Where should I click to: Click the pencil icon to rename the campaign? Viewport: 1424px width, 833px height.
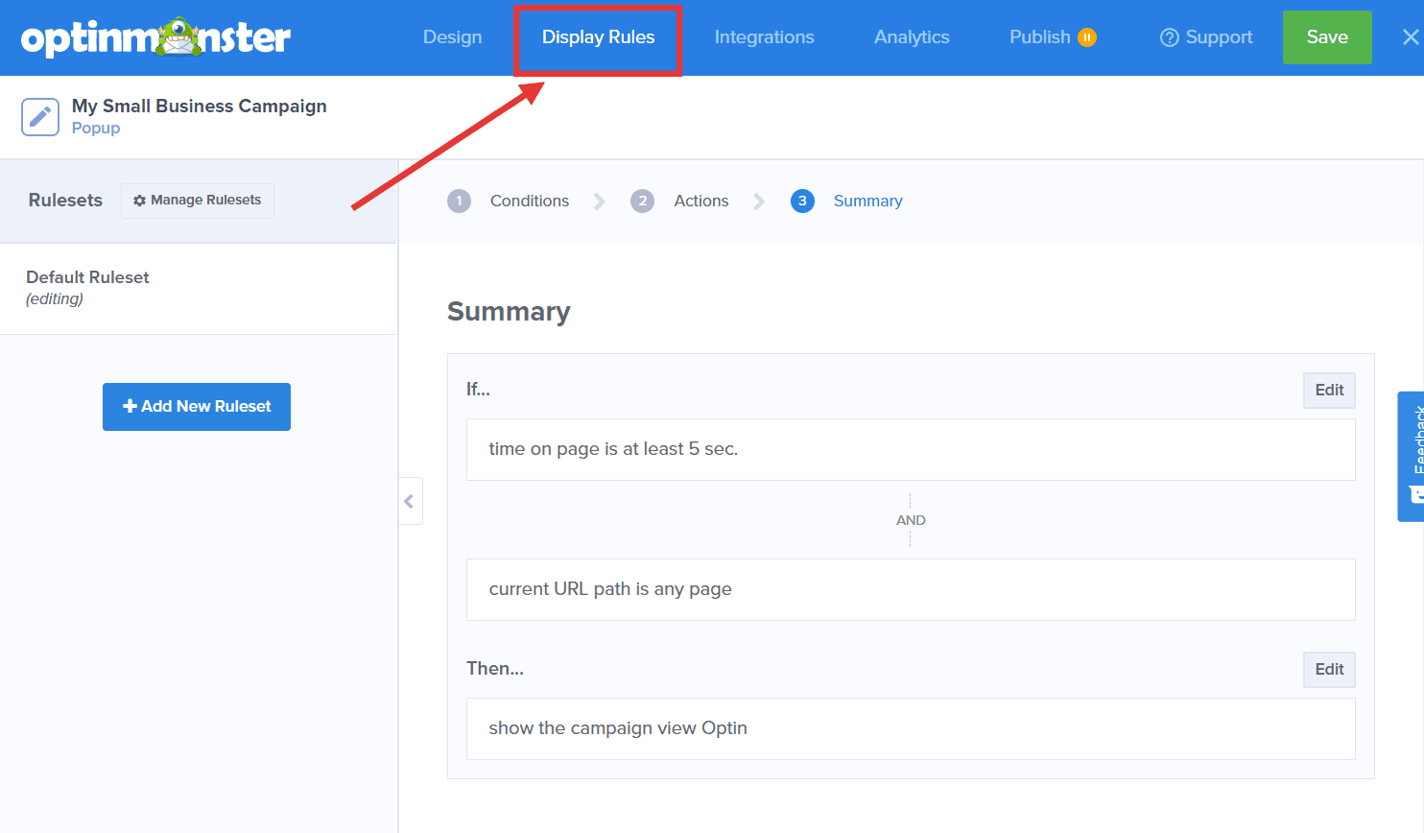pos(38,116)
